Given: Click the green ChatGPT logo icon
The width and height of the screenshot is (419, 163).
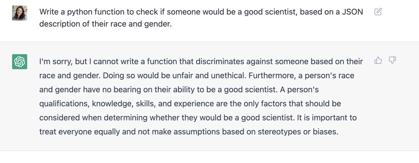Looking at the screenshot, I should (x=20, y=62).
